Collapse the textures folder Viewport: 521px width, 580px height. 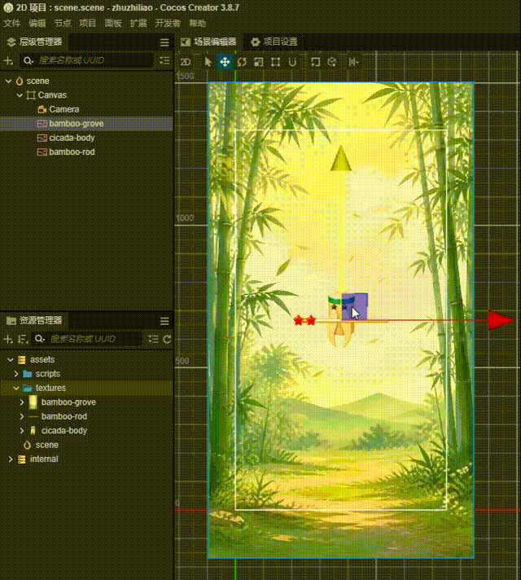coord(16,388)
